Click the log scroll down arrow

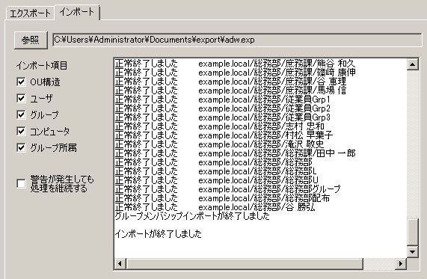pos(412,251)
